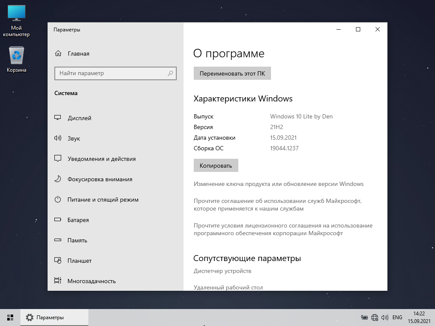Open the Память settings page
435x326 pixels.
pyautogui.click(x=77, y=240)
